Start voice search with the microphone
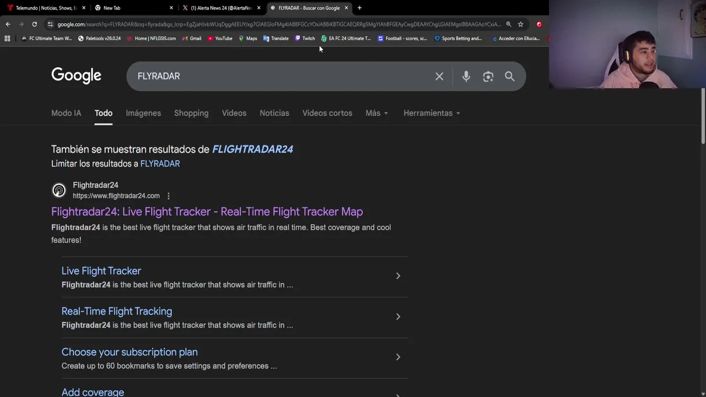Viewport: 706px width, 397px height. (x=466, y=77)
